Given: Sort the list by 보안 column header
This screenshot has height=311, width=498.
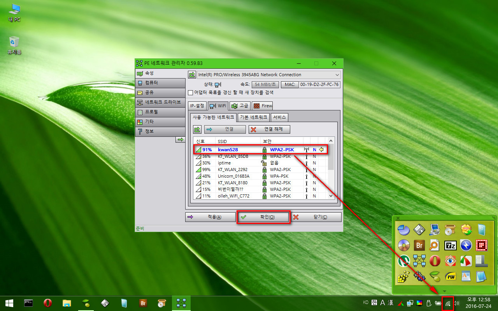Looking at the screenshot, I should point(281,141).
